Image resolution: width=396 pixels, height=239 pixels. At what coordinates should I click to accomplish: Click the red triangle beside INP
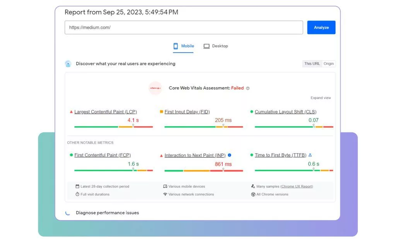(x=161, y=156)
